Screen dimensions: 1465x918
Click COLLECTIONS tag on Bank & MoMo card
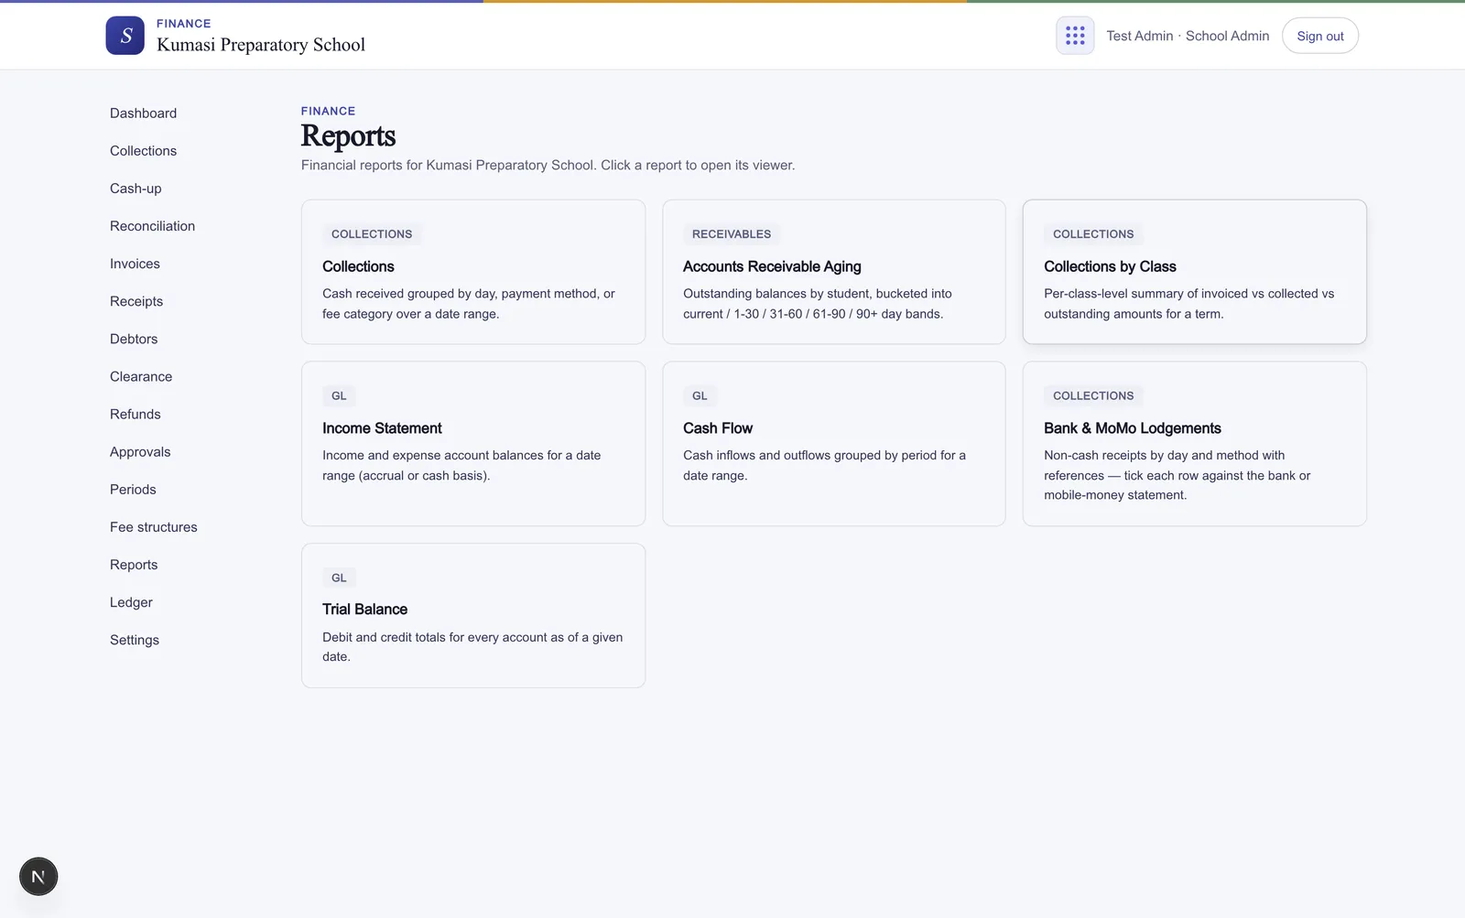(1093, 396)
